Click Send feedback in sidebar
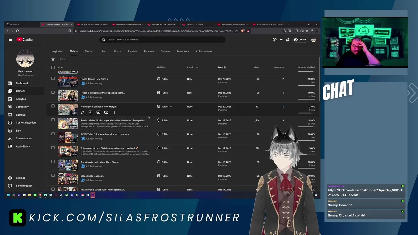The height and width of the screenshot is (235, 418). click(x=25, y=186)
